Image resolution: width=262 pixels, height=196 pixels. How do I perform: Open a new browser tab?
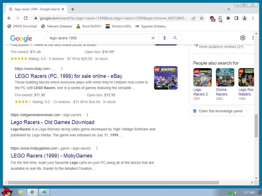pos(72,9)
